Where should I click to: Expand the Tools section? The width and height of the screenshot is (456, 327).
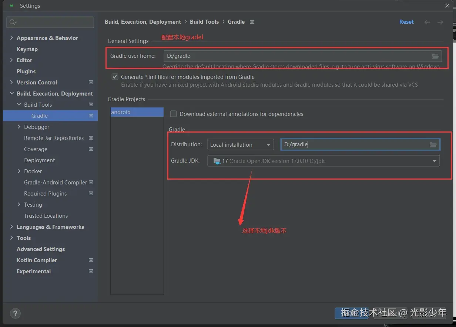(x=12, y=238)
